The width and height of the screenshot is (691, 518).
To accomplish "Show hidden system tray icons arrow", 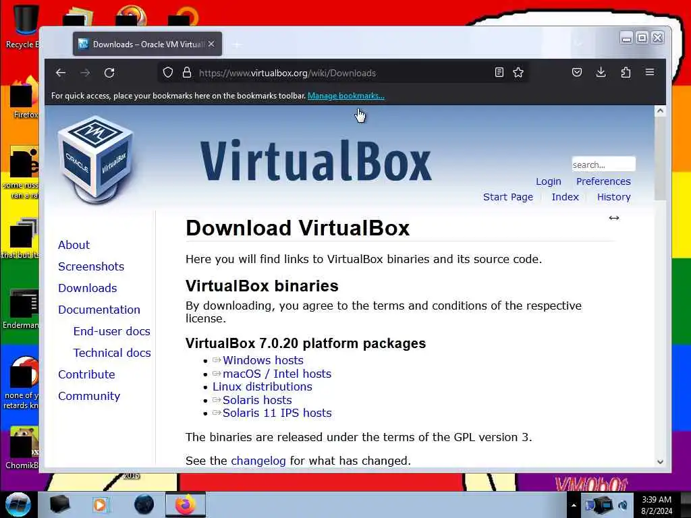I will [574, 505].
